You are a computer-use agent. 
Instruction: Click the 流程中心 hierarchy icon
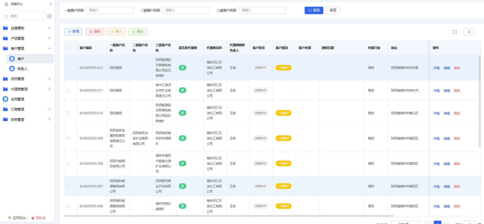(x=6, y=4)
